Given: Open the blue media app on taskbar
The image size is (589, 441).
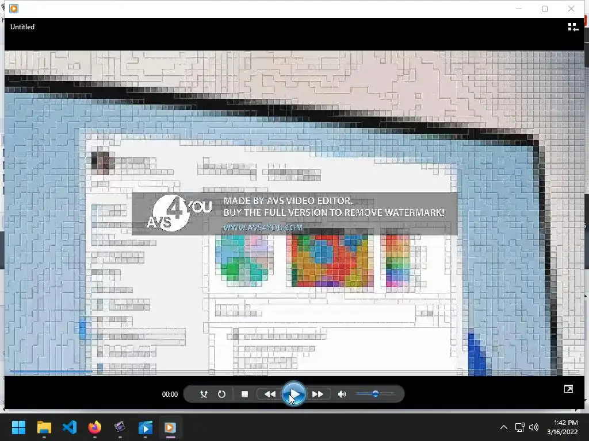Looking at the screenshot, I should [146, 427].
